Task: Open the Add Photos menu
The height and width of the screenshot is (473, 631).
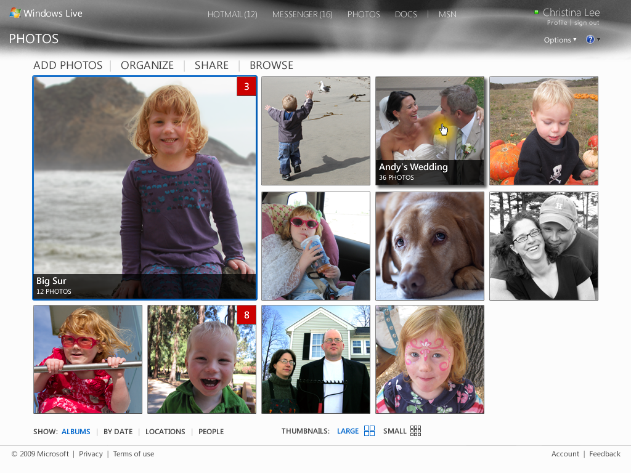Action: tap(68, 65)
